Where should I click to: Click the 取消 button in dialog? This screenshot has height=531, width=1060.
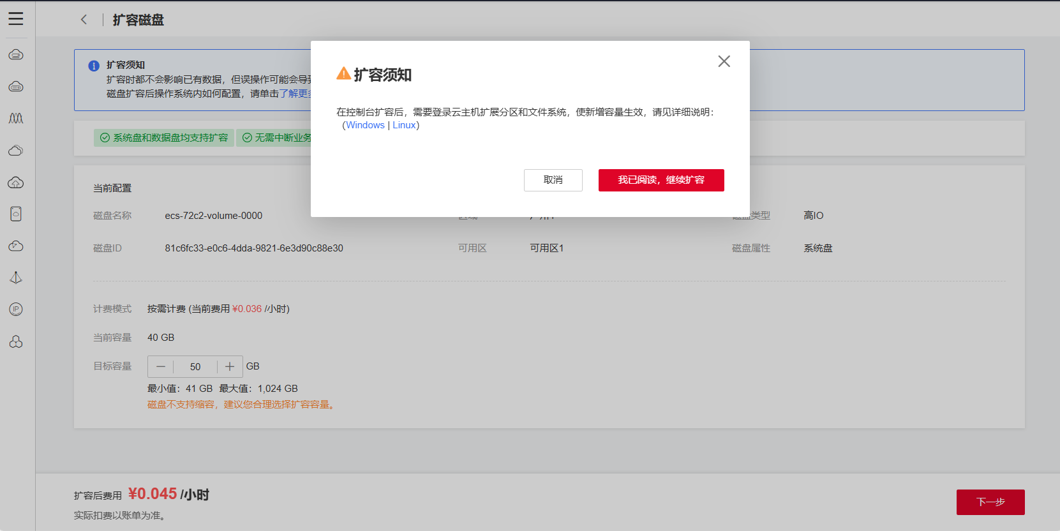pyautogui.click(x=553, y=180)
